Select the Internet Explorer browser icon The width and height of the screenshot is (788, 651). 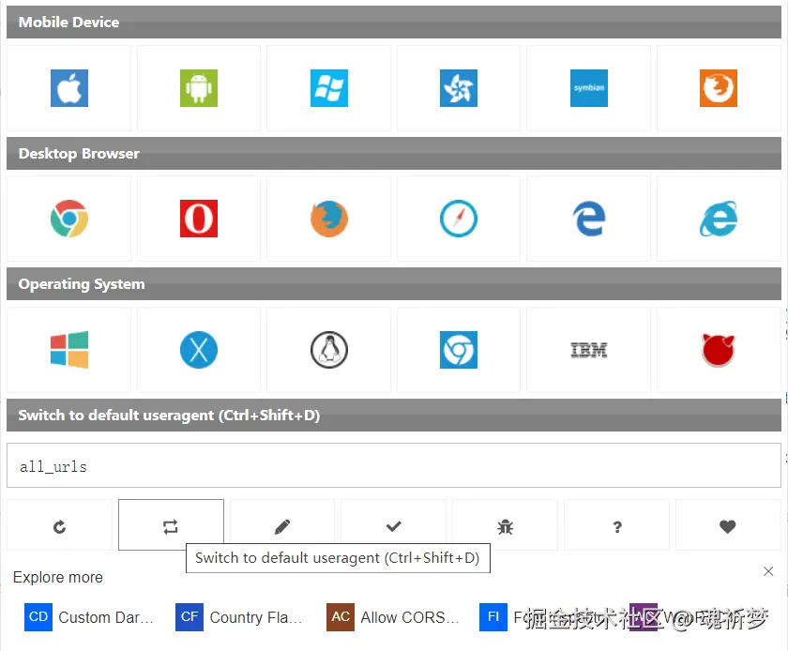click(x=719, y=220)
